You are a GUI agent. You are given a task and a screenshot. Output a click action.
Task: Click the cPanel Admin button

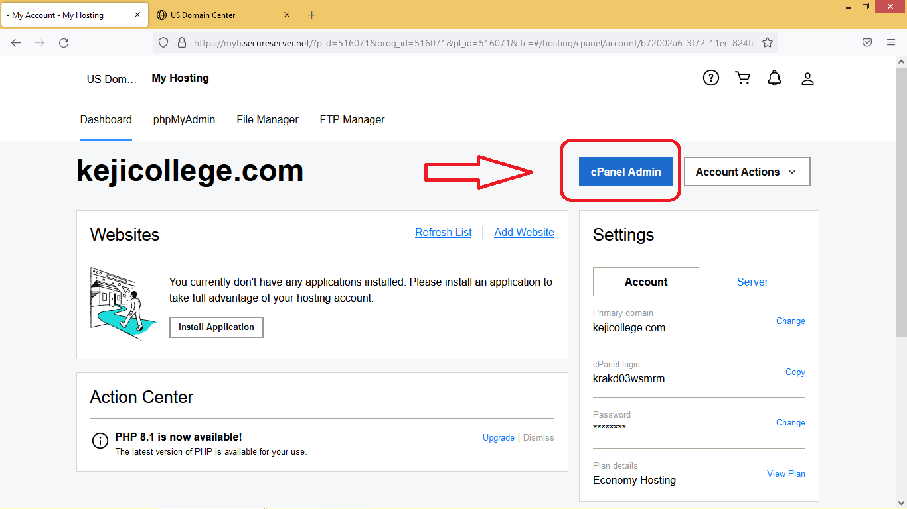(x=626, y=172)
